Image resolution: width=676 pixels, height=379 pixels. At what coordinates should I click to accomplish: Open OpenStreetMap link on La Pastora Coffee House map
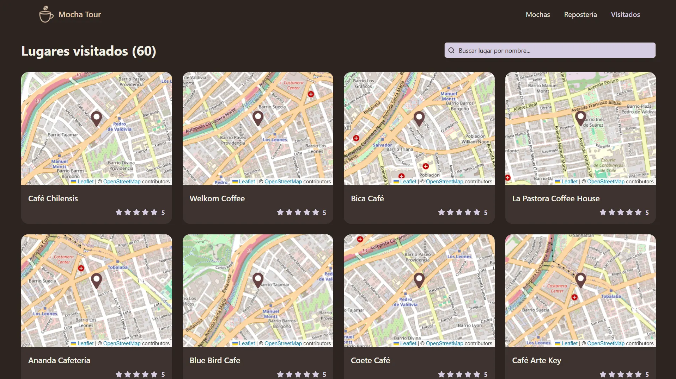[x=606, y=182]
